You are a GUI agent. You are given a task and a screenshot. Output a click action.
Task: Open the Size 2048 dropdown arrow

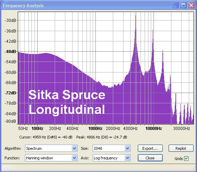[127, 148]
